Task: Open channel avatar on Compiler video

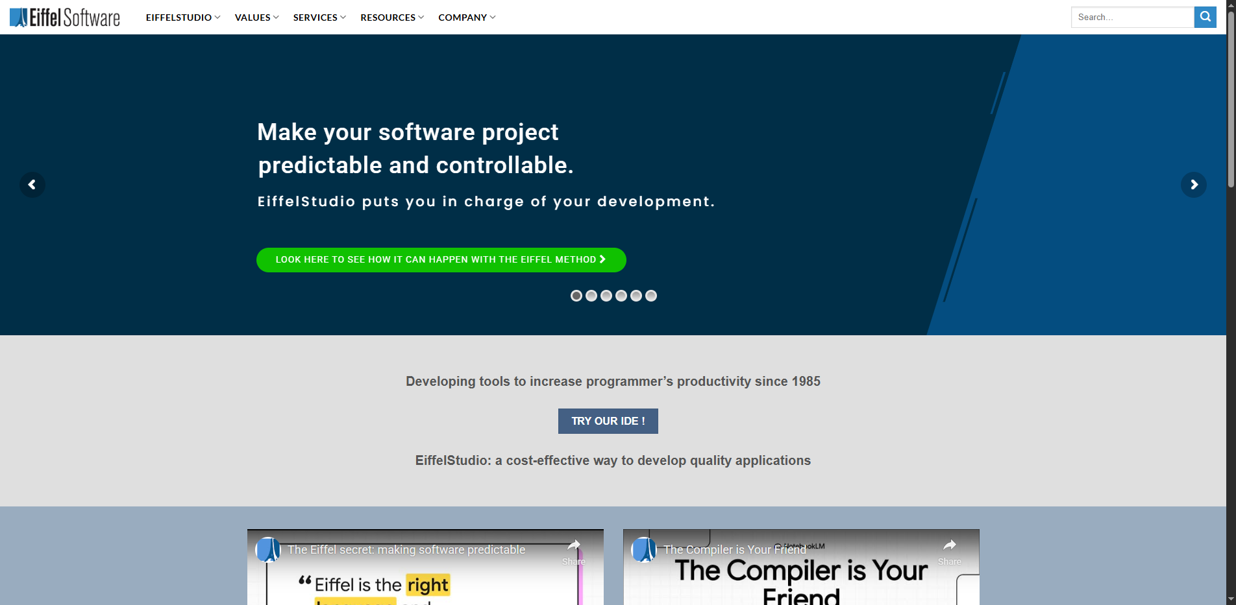Action: click(644, 550)
